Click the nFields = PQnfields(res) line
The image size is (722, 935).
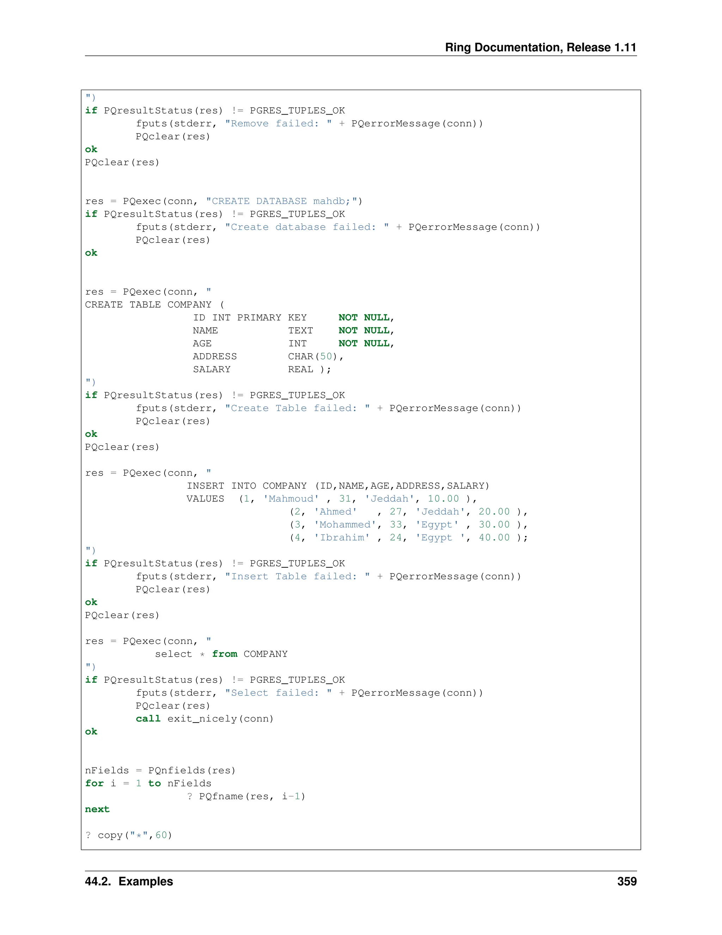click(x=160, y=771)
